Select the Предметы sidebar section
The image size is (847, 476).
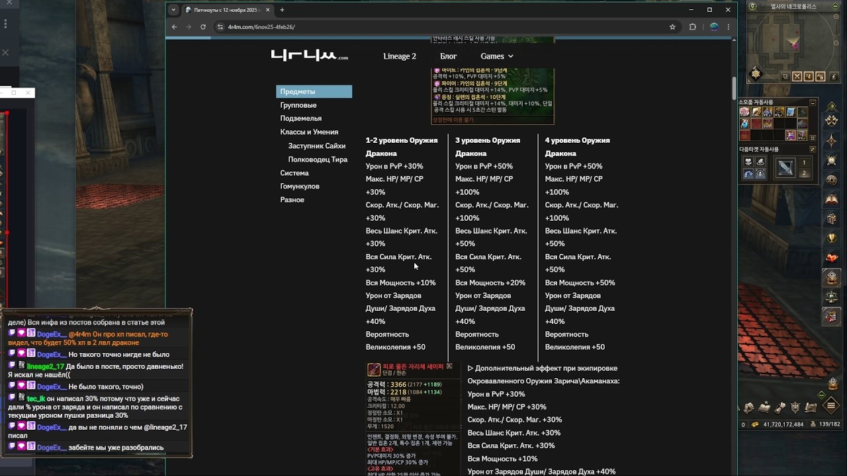point(314,92)
